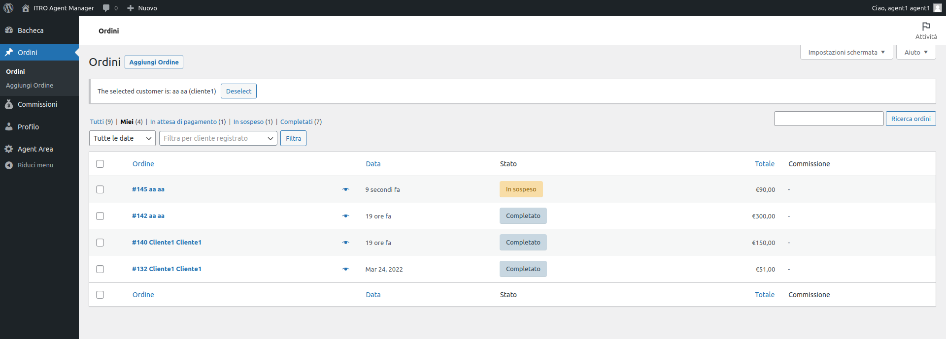946x339 pixels.
Task: Expand the Aiuto help panel
Action: point(916,52)
